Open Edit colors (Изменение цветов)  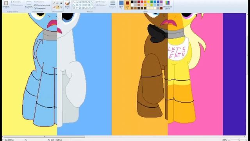(x=168, y=5)
